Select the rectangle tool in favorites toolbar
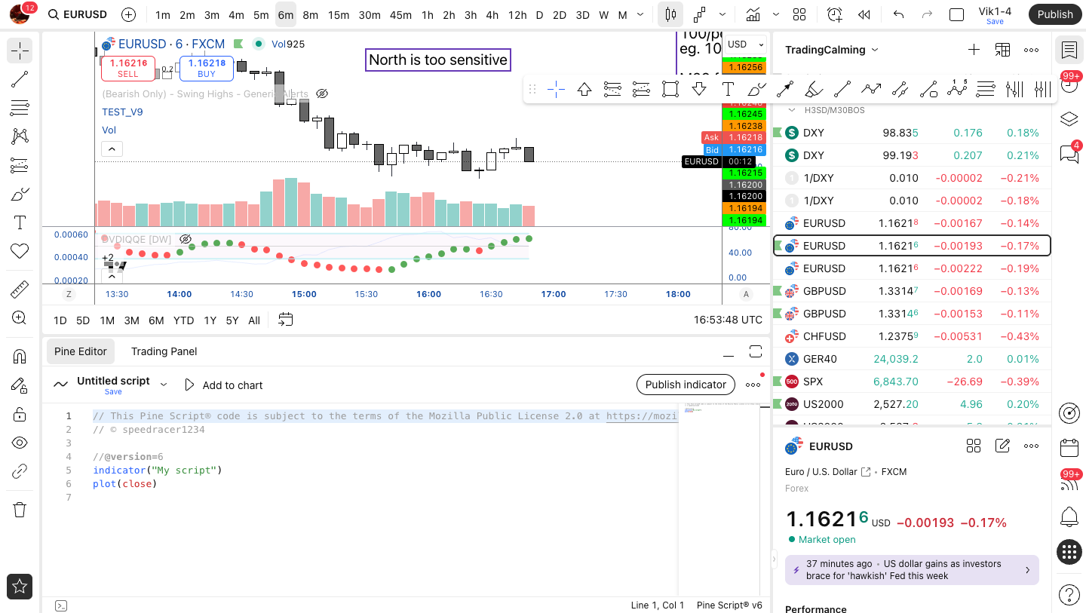Image resolution: width=1086 pixels, height=613 pixels. pos(670,89)
